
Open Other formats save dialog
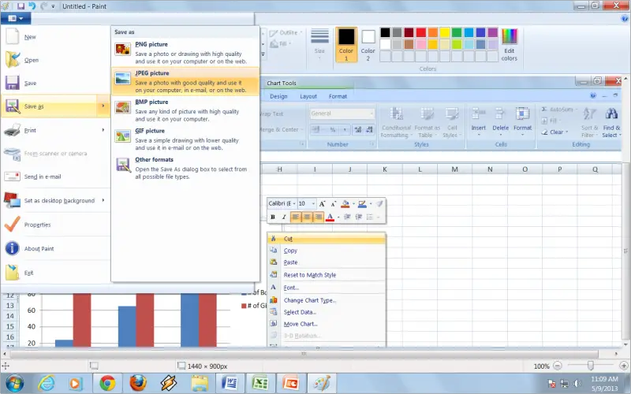(x=185, y=169)
